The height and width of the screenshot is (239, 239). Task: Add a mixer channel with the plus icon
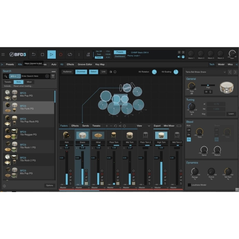click(107, 126)
